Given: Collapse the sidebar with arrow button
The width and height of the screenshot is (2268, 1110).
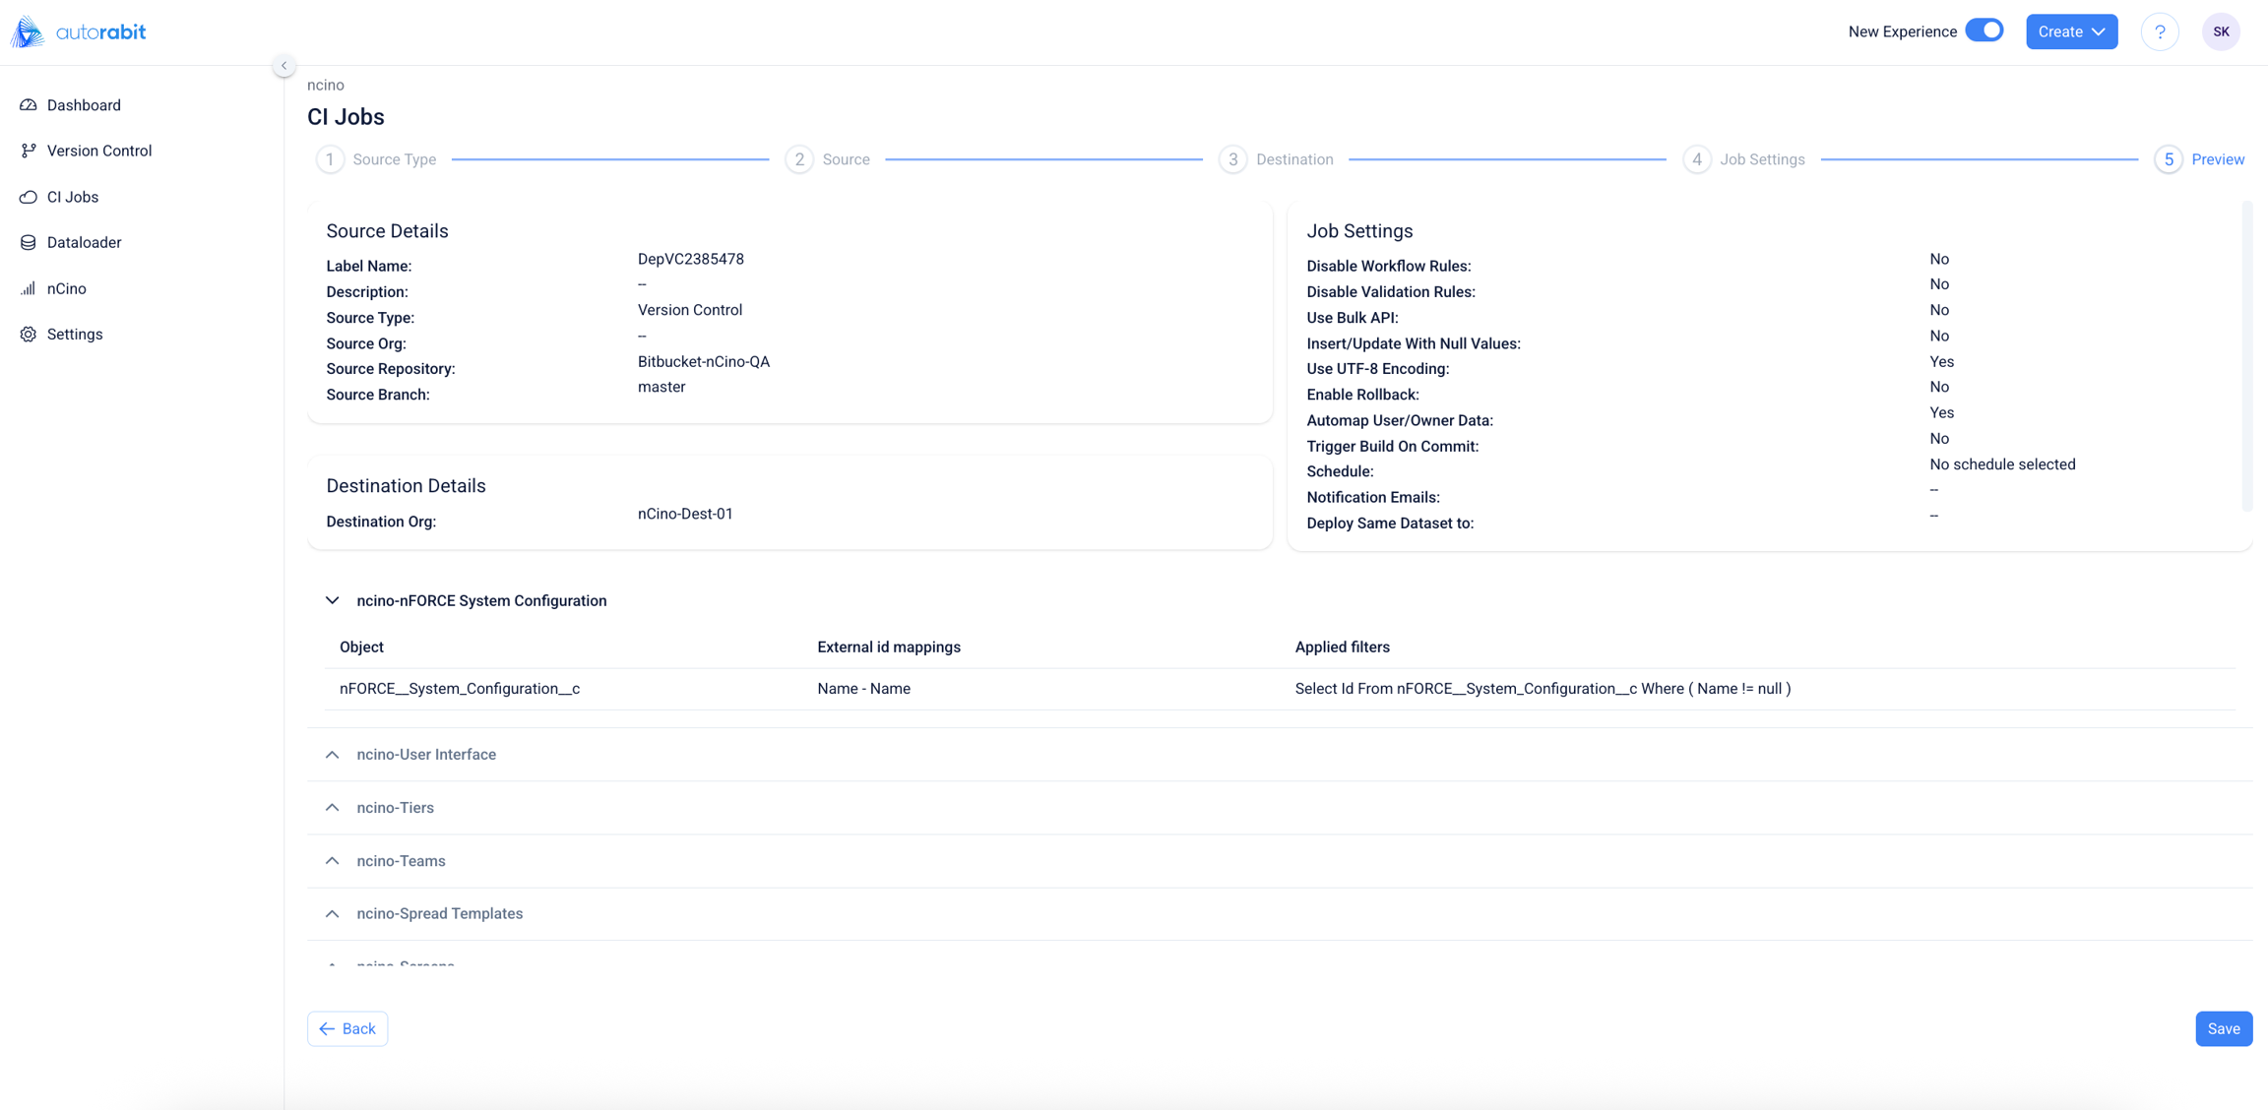Looking at the screenshot, I should pyautogui.click(x=283, y=66).
